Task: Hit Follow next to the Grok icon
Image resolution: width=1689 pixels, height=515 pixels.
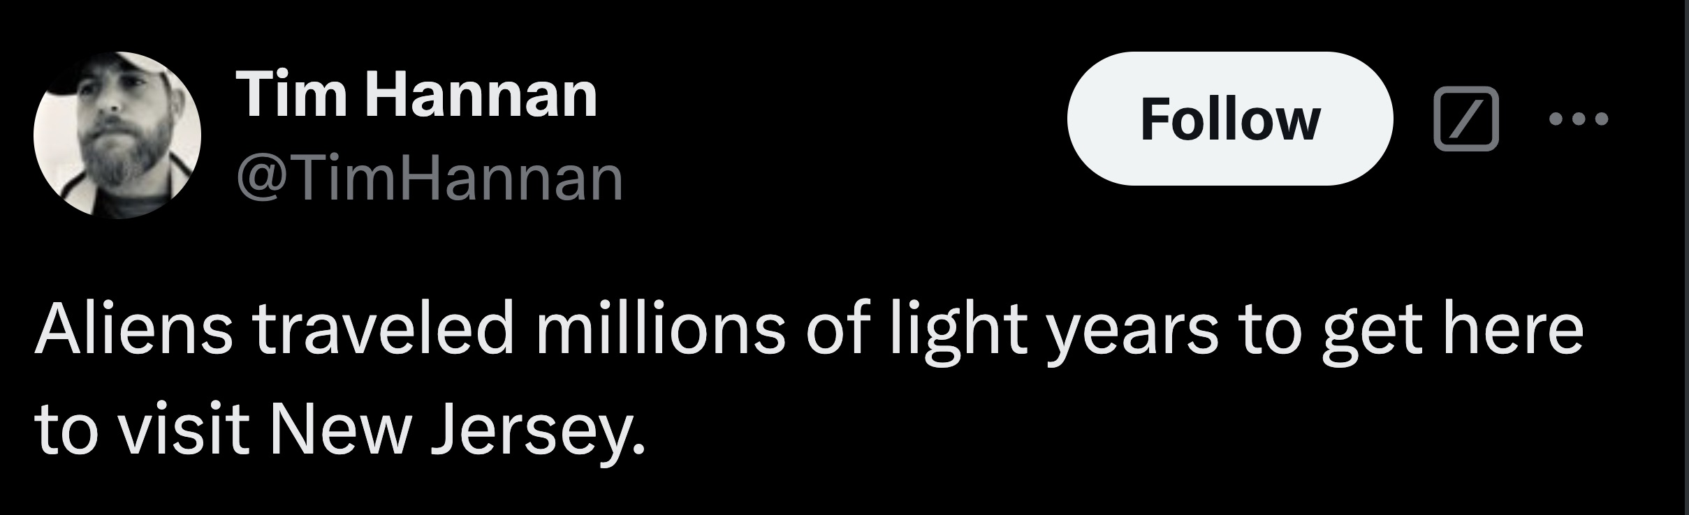Action: point(1229,119)
